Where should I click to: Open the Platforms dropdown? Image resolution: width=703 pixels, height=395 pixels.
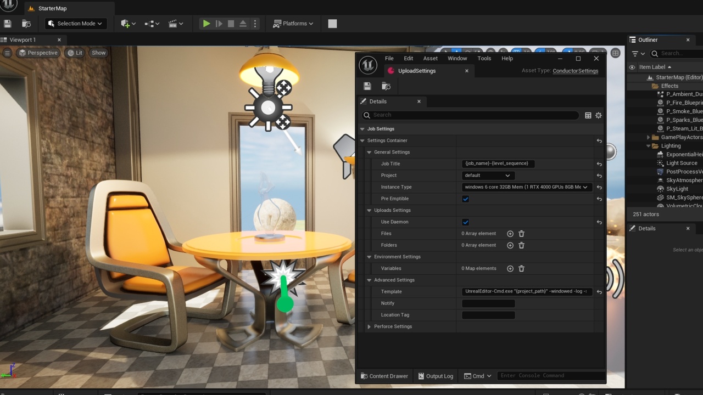(x=293, y=24)
